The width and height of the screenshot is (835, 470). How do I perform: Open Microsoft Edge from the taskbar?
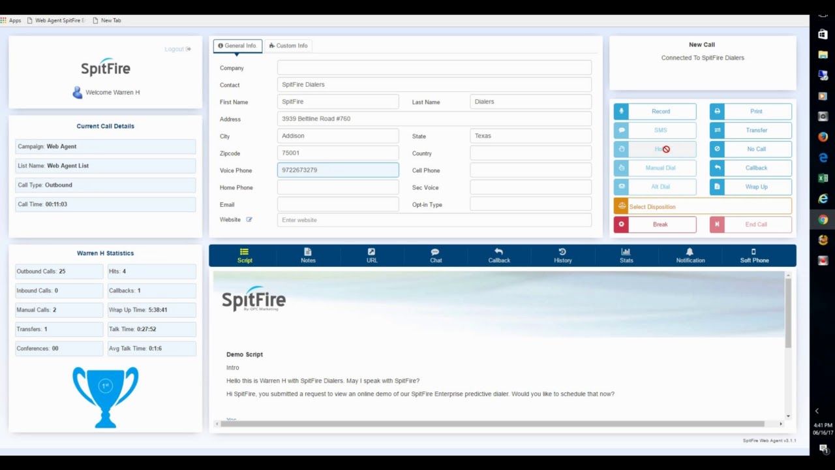[x=823, y=157]
